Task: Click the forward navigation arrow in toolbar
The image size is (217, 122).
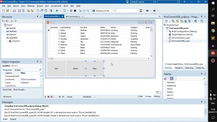Action: 154,11
